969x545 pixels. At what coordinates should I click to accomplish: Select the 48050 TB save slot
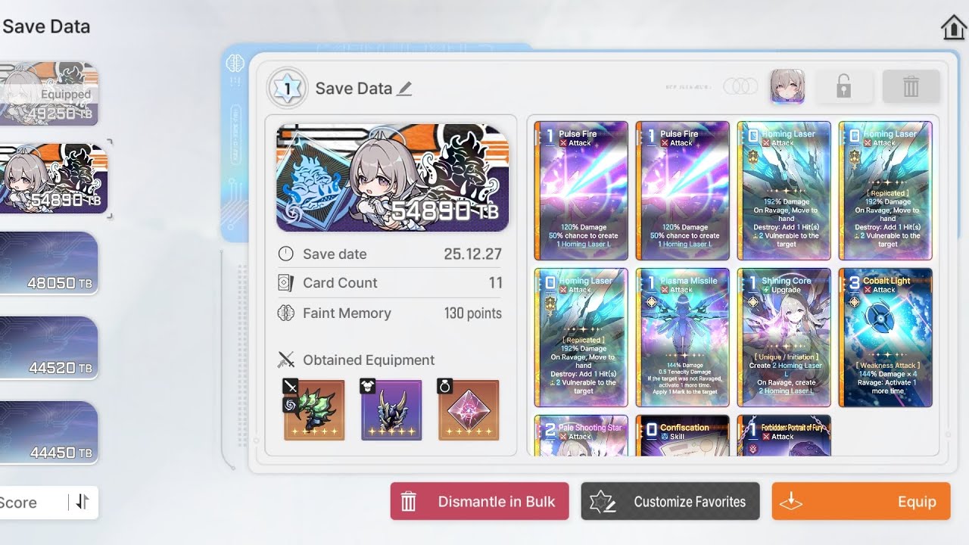(49, 263)
